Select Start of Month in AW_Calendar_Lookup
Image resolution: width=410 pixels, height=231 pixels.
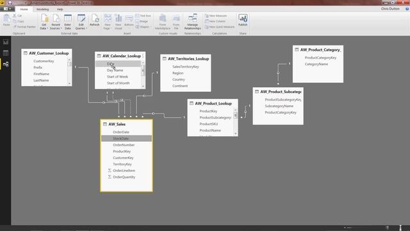tap(118, 83)
